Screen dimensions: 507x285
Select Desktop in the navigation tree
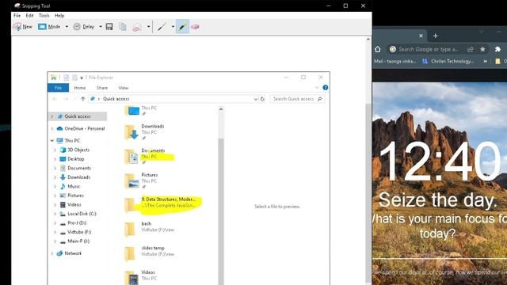click(x=76, y=159)
